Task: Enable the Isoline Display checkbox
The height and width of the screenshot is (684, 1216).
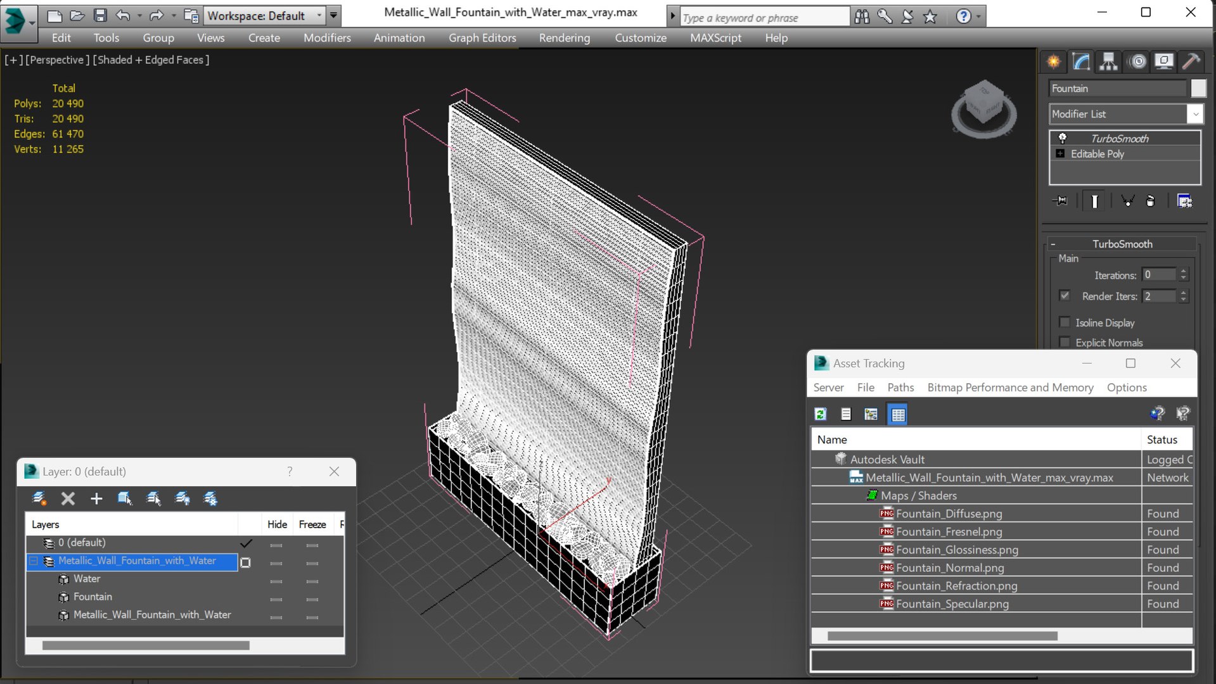Action: (x=1065, y=322)
